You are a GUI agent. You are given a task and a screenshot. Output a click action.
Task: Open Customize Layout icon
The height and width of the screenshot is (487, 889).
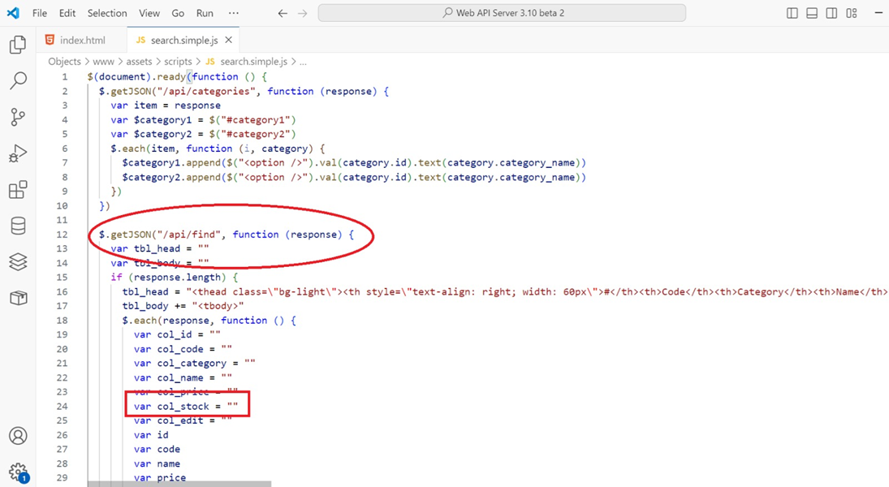coord(852,13)
